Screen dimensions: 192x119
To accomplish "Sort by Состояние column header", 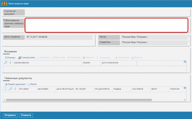I will pyautogui.click(x=141, y=89).
